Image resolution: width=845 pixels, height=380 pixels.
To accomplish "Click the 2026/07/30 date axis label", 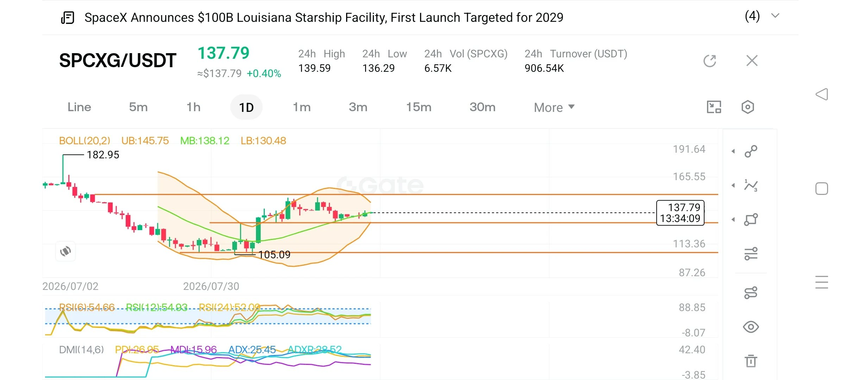I will click(211, 286).
